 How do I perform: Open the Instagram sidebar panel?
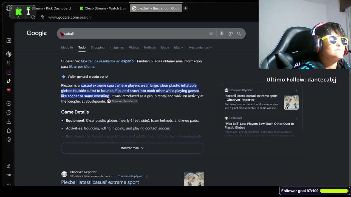9,72
